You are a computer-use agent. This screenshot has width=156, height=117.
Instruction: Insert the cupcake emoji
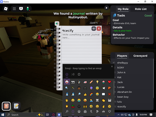(x=103, y=82)
